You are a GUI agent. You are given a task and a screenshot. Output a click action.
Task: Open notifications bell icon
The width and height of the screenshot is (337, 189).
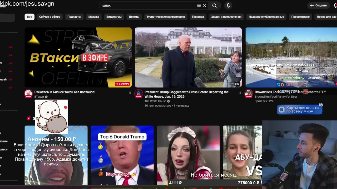tap(335, 6)
